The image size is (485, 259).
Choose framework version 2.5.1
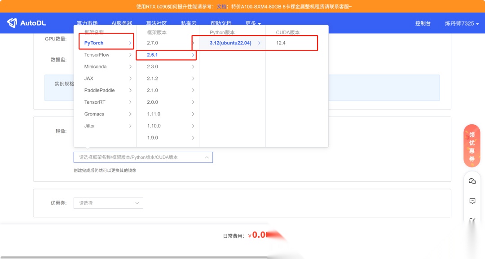(168, 55)
